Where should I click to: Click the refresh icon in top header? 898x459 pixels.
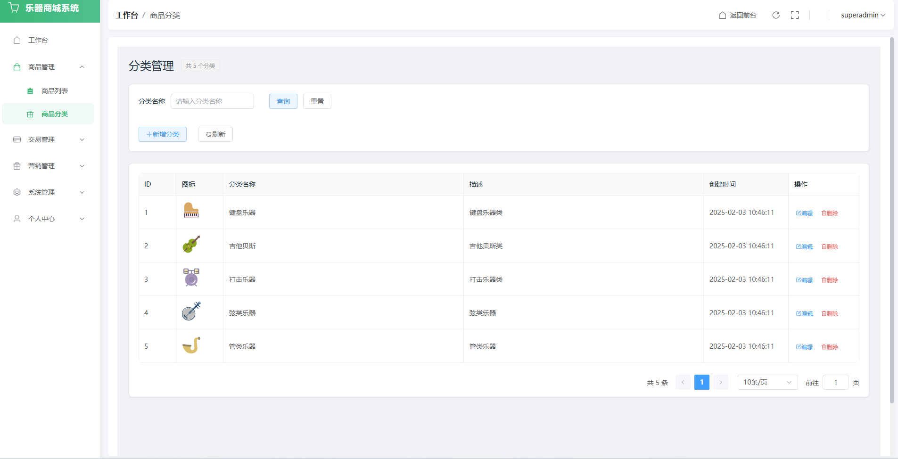click(775, 15)
